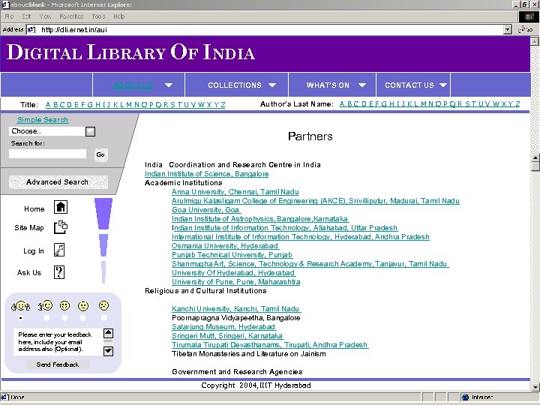
Task: Expand the What's On menu arrow
Action: click(x=362, y=85)
